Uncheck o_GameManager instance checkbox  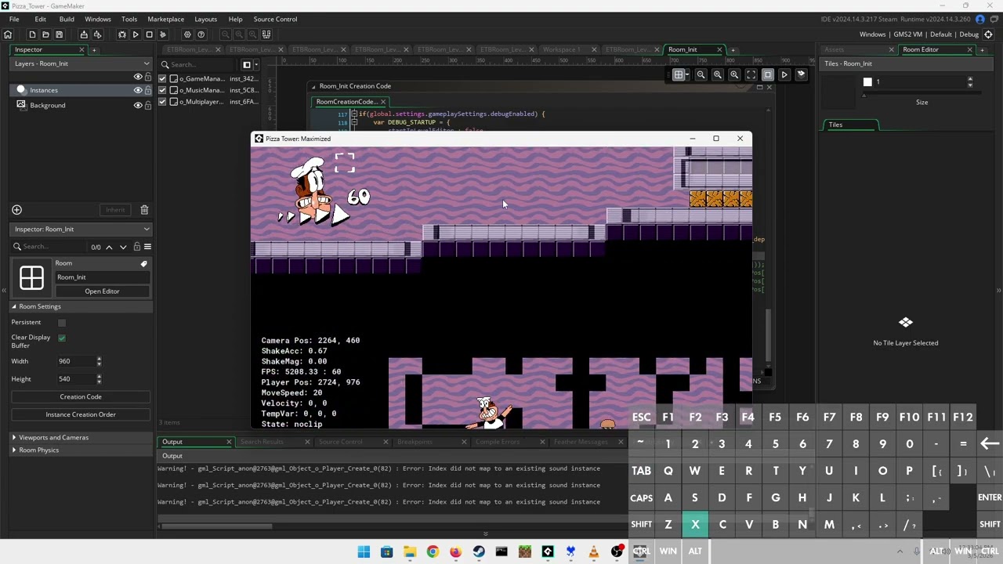(162, 78)
